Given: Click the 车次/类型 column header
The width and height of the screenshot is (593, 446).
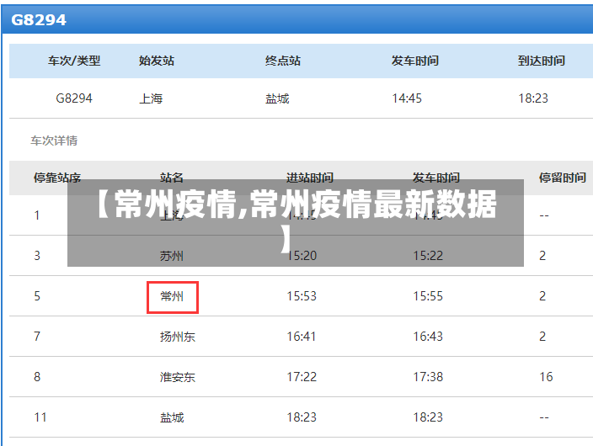Looking at the screenshot, I should coord(74,61).
